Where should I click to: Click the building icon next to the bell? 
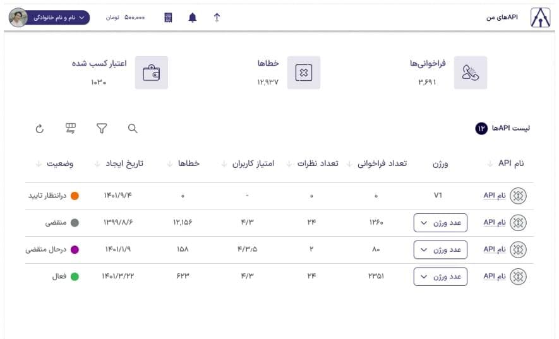pyautogui.click(x=168, y=18)
